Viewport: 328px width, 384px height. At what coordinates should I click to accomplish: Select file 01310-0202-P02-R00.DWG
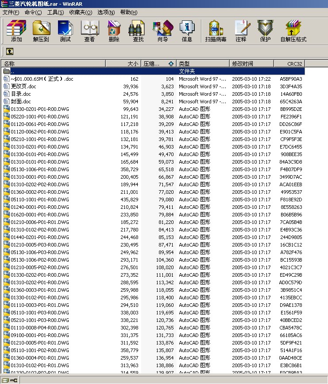pos(40,184)
